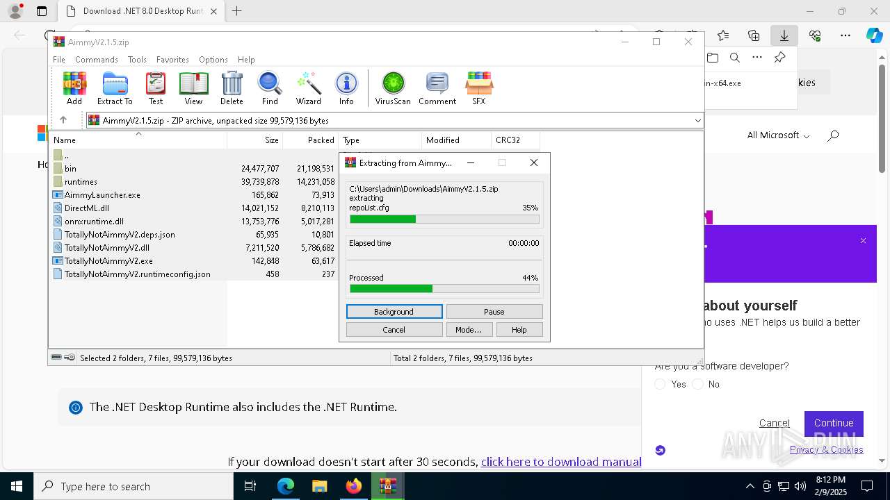Click the Mode... button
Screen dimensions: 890x500
(469, 330)
